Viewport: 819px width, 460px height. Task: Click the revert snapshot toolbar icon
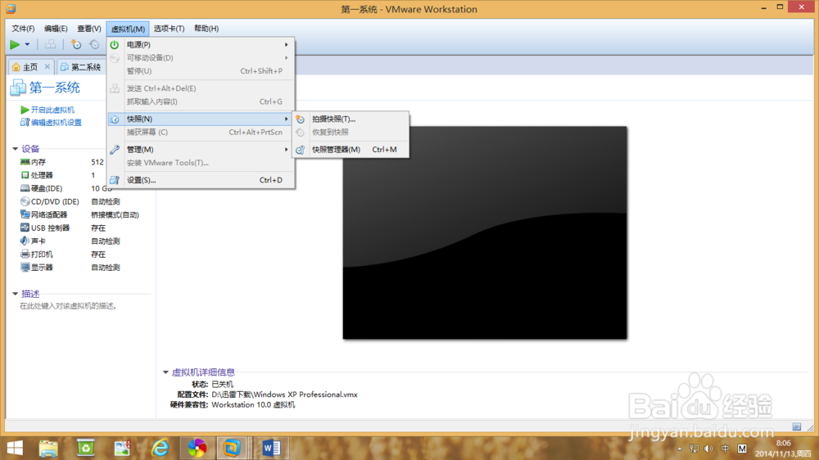point(94,45)
